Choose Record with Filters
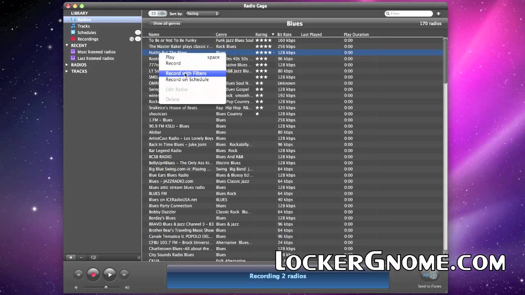The width and height of the screenshot is (525, 295). pos(192,73)
